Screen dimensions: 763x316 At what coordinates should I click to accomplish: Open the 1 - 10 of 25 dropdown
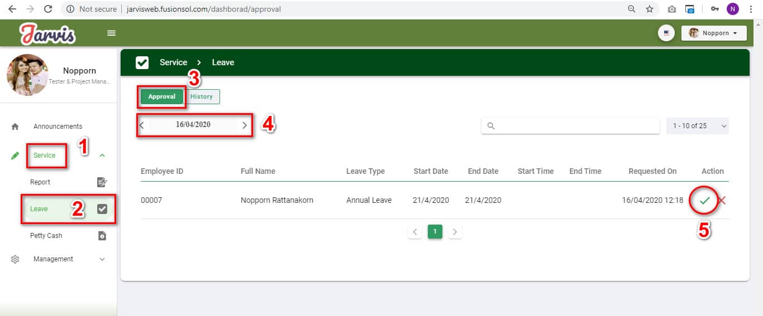(697, 126)
